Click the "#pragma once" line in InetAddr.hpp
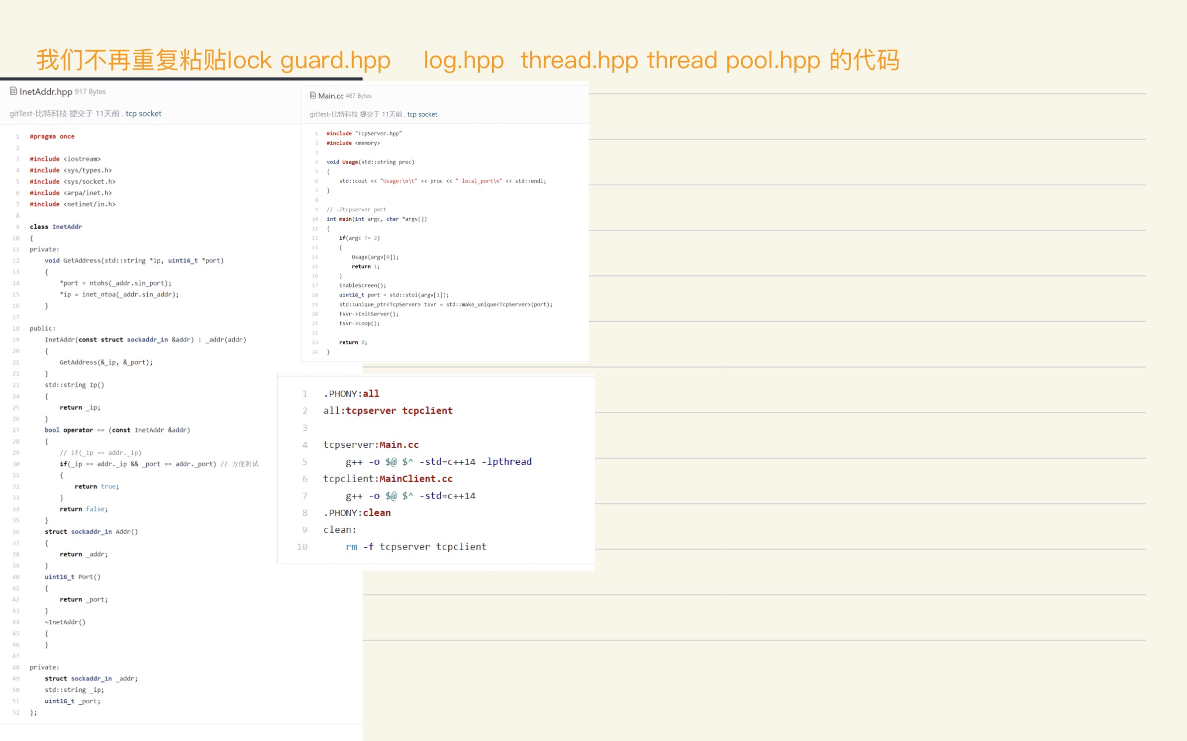The width and height of the screenshot is (1187, 741). click(52, 136)
